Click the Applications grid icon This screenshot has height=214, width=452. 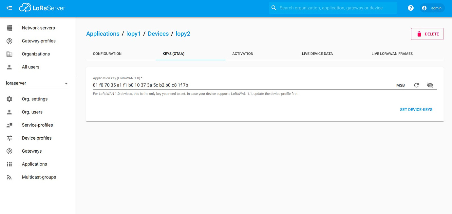coord(9,164)
